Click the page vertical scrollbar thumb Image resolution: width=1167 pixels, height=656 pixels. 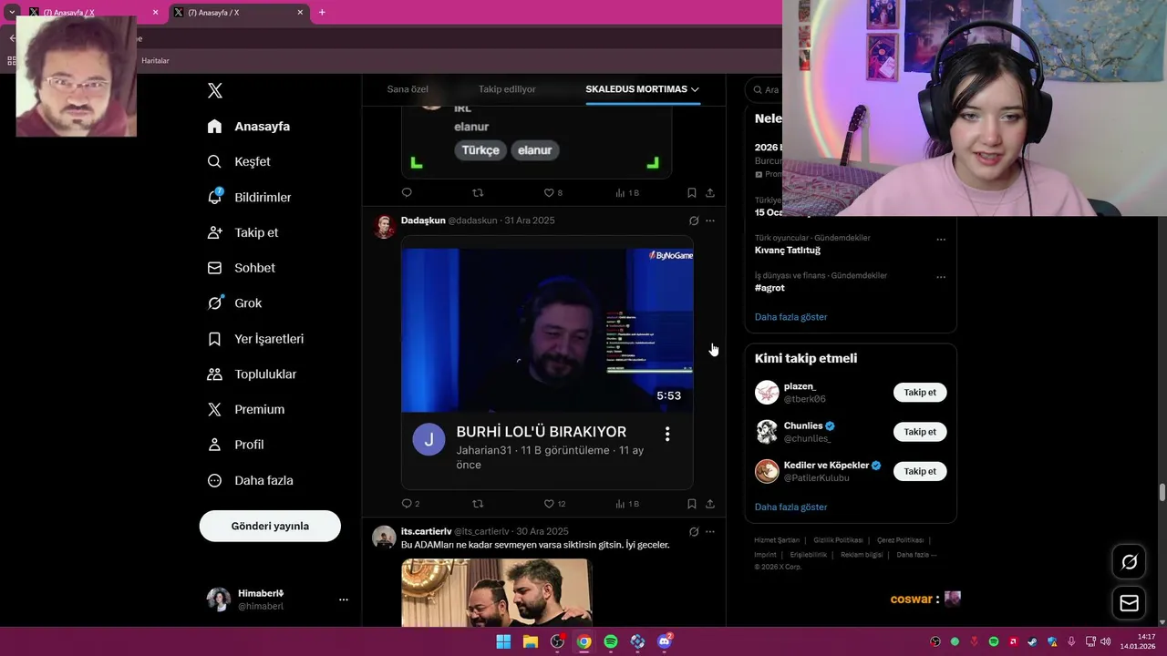point(1162,493)
